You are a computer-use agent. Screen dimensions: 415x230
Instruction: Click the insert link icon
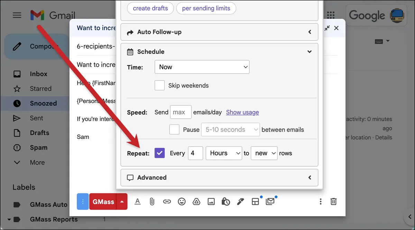(167, 202)
